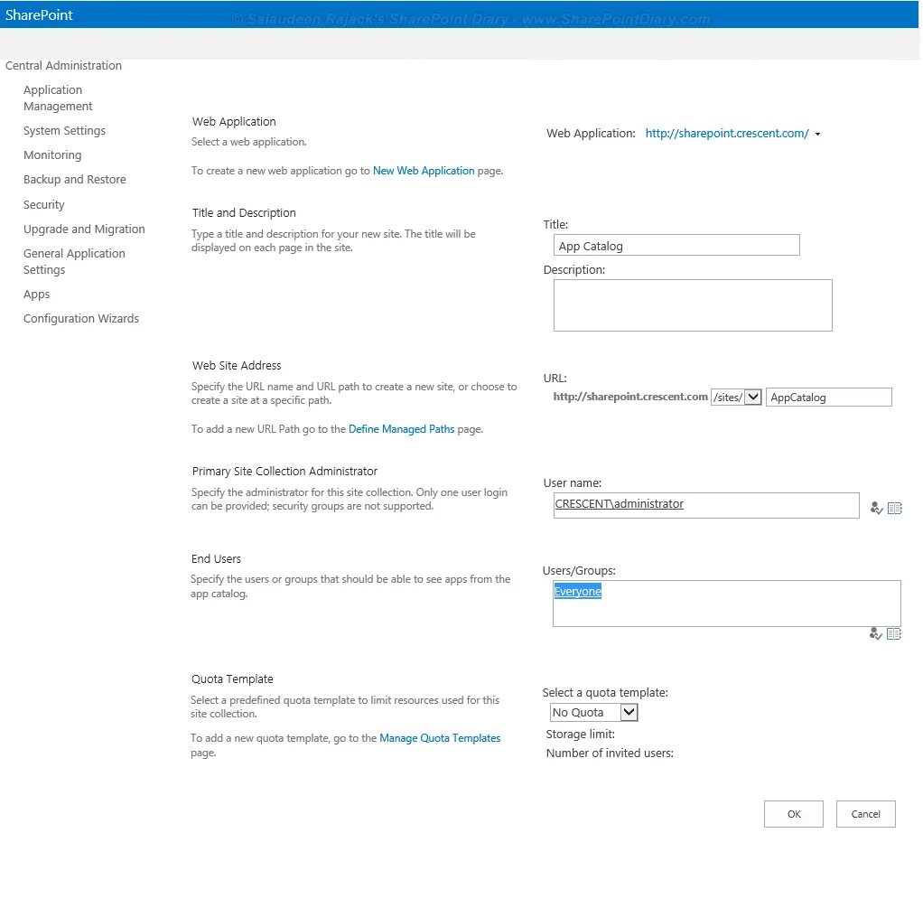Open Backup and Restore section
The image size is (923, 908).
[75, 180]
